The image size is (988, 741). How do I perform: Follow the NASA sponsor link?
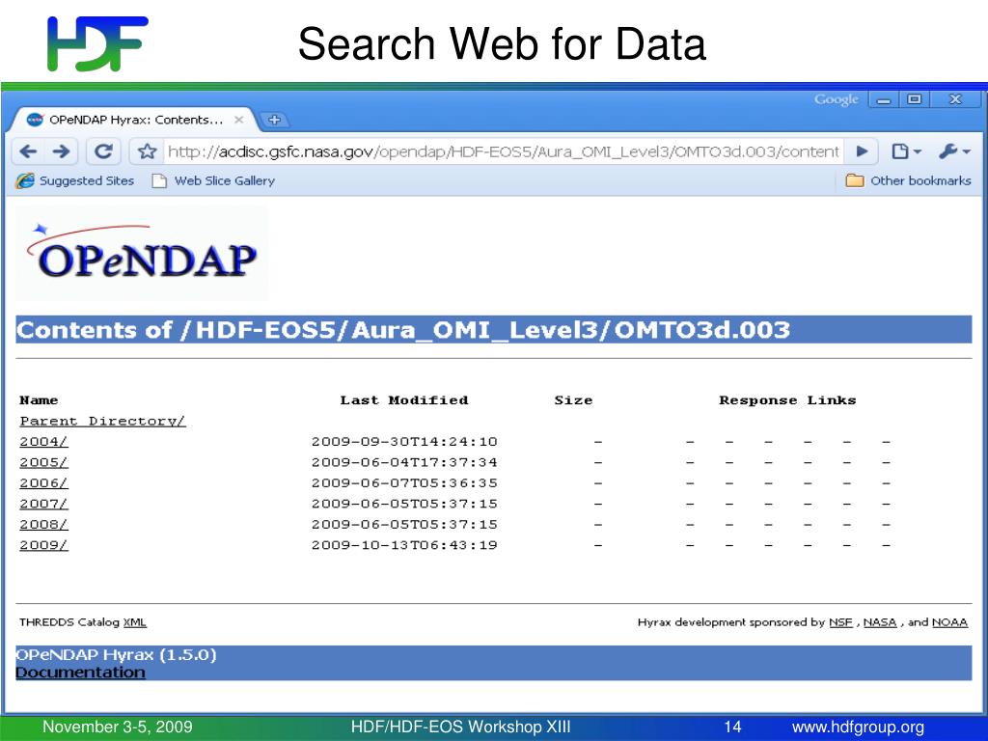(x=880, y=622)
